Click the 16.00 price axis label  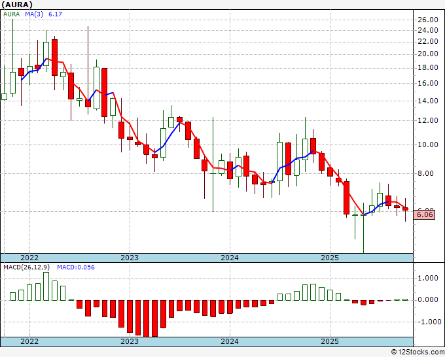click(428, 83)
